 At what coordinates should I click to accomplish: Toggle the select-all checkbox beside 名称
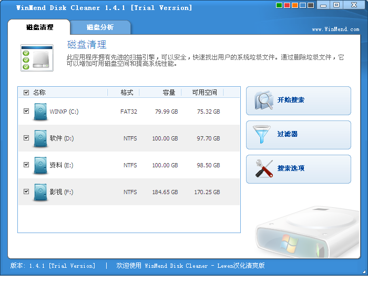pos(26,93)
